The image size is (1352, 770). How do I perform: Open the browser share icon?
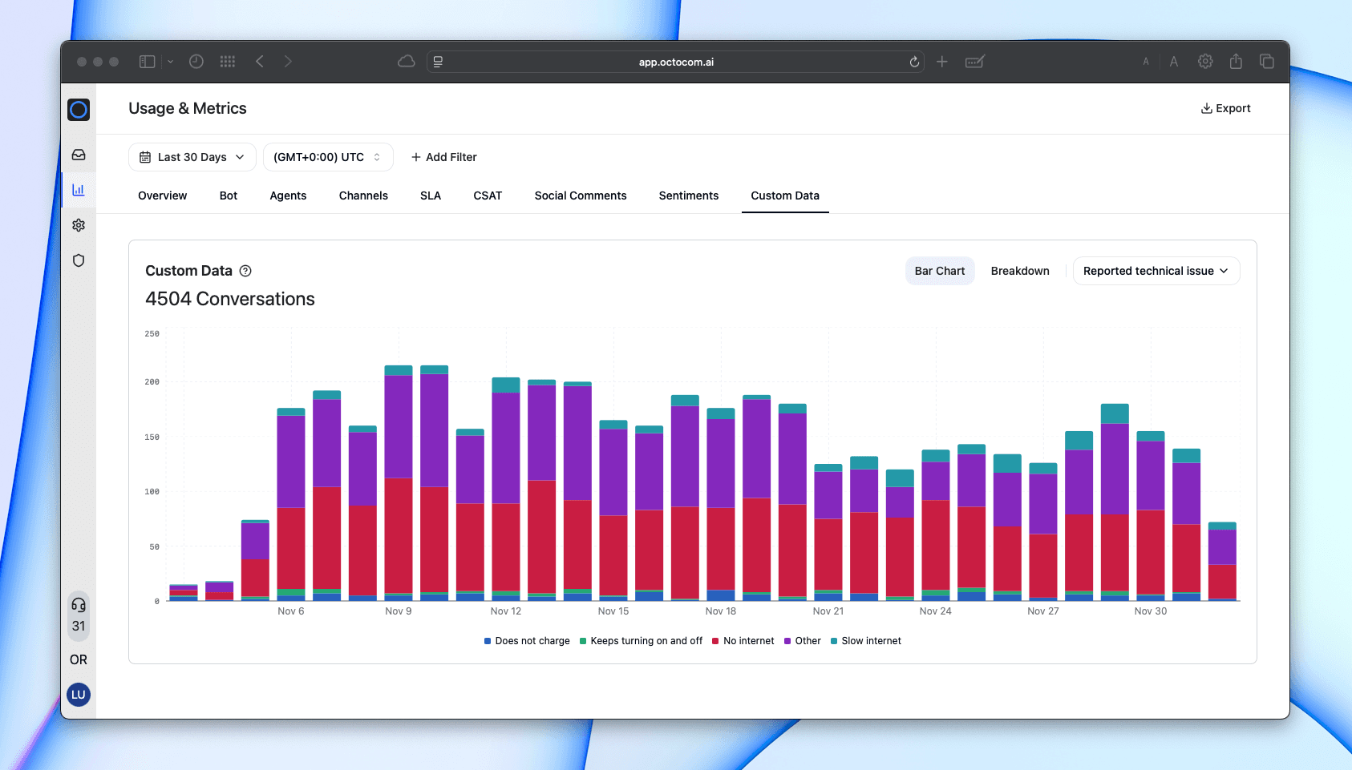(x=1236, y=62)
